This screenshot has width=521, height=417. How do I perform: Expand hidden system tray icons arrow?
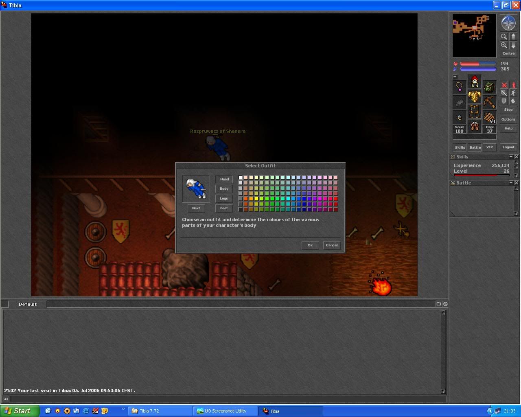pos(490,411)
